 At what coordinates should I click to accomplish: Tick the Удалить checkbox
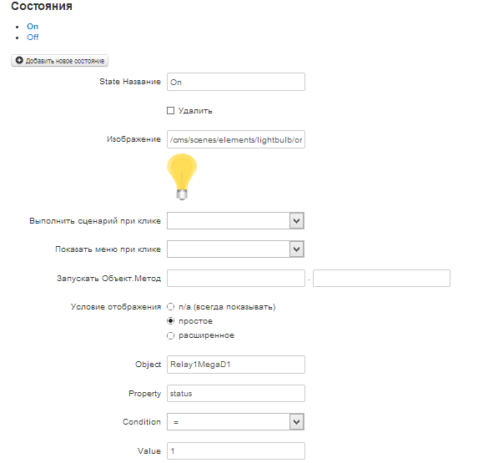170,111
